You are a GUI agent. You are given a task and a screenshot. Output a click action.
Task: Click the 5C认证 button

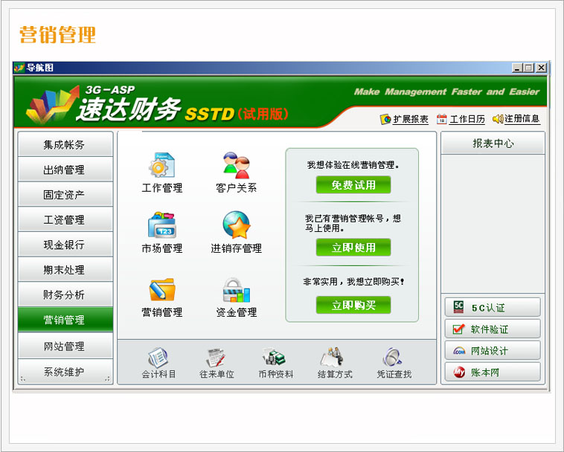(493, 307)
